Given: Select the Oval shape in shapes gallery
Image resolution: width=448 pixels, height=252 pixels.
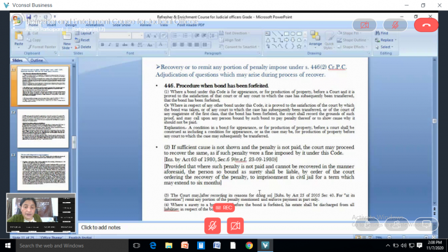Looking at the screenshot, I should coord(293,34).
